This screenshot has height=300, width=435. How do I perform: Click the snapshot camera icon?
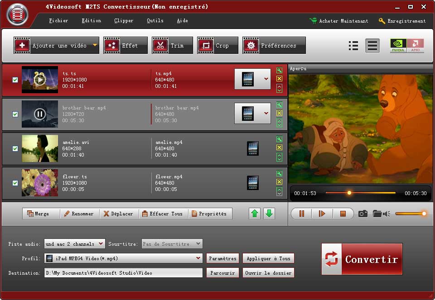pos(363,214)
